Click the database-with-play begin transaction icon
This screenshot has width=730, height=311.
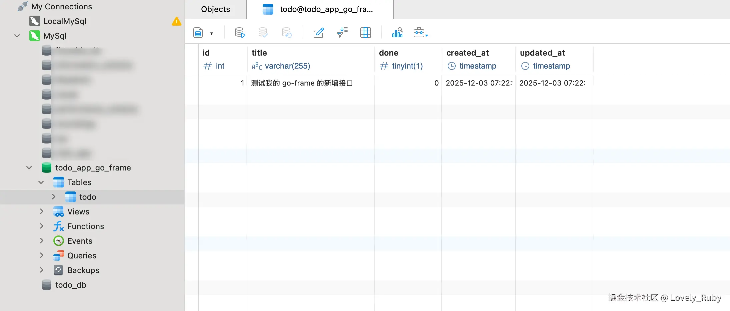pyautogui.click(x=240, y=33)
